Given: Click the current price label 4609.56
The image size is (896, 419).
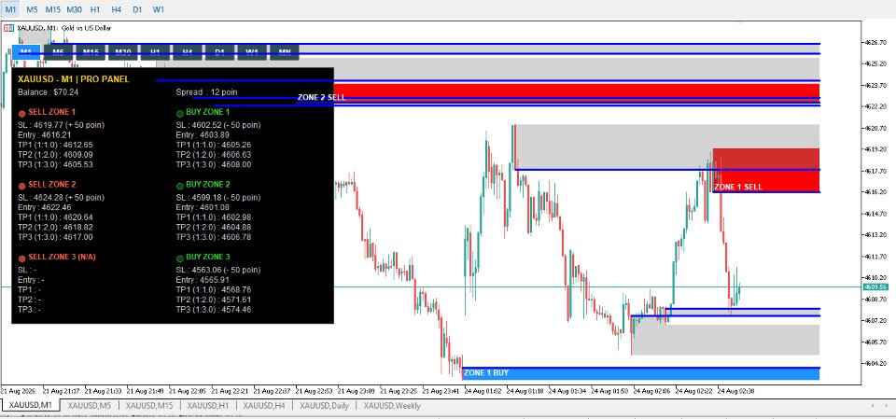Looking at the screenshot, I should click(x=875, y=287).
